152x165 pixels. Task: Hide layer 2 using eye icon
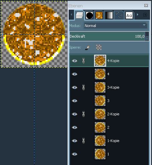(x=75, y=127)
